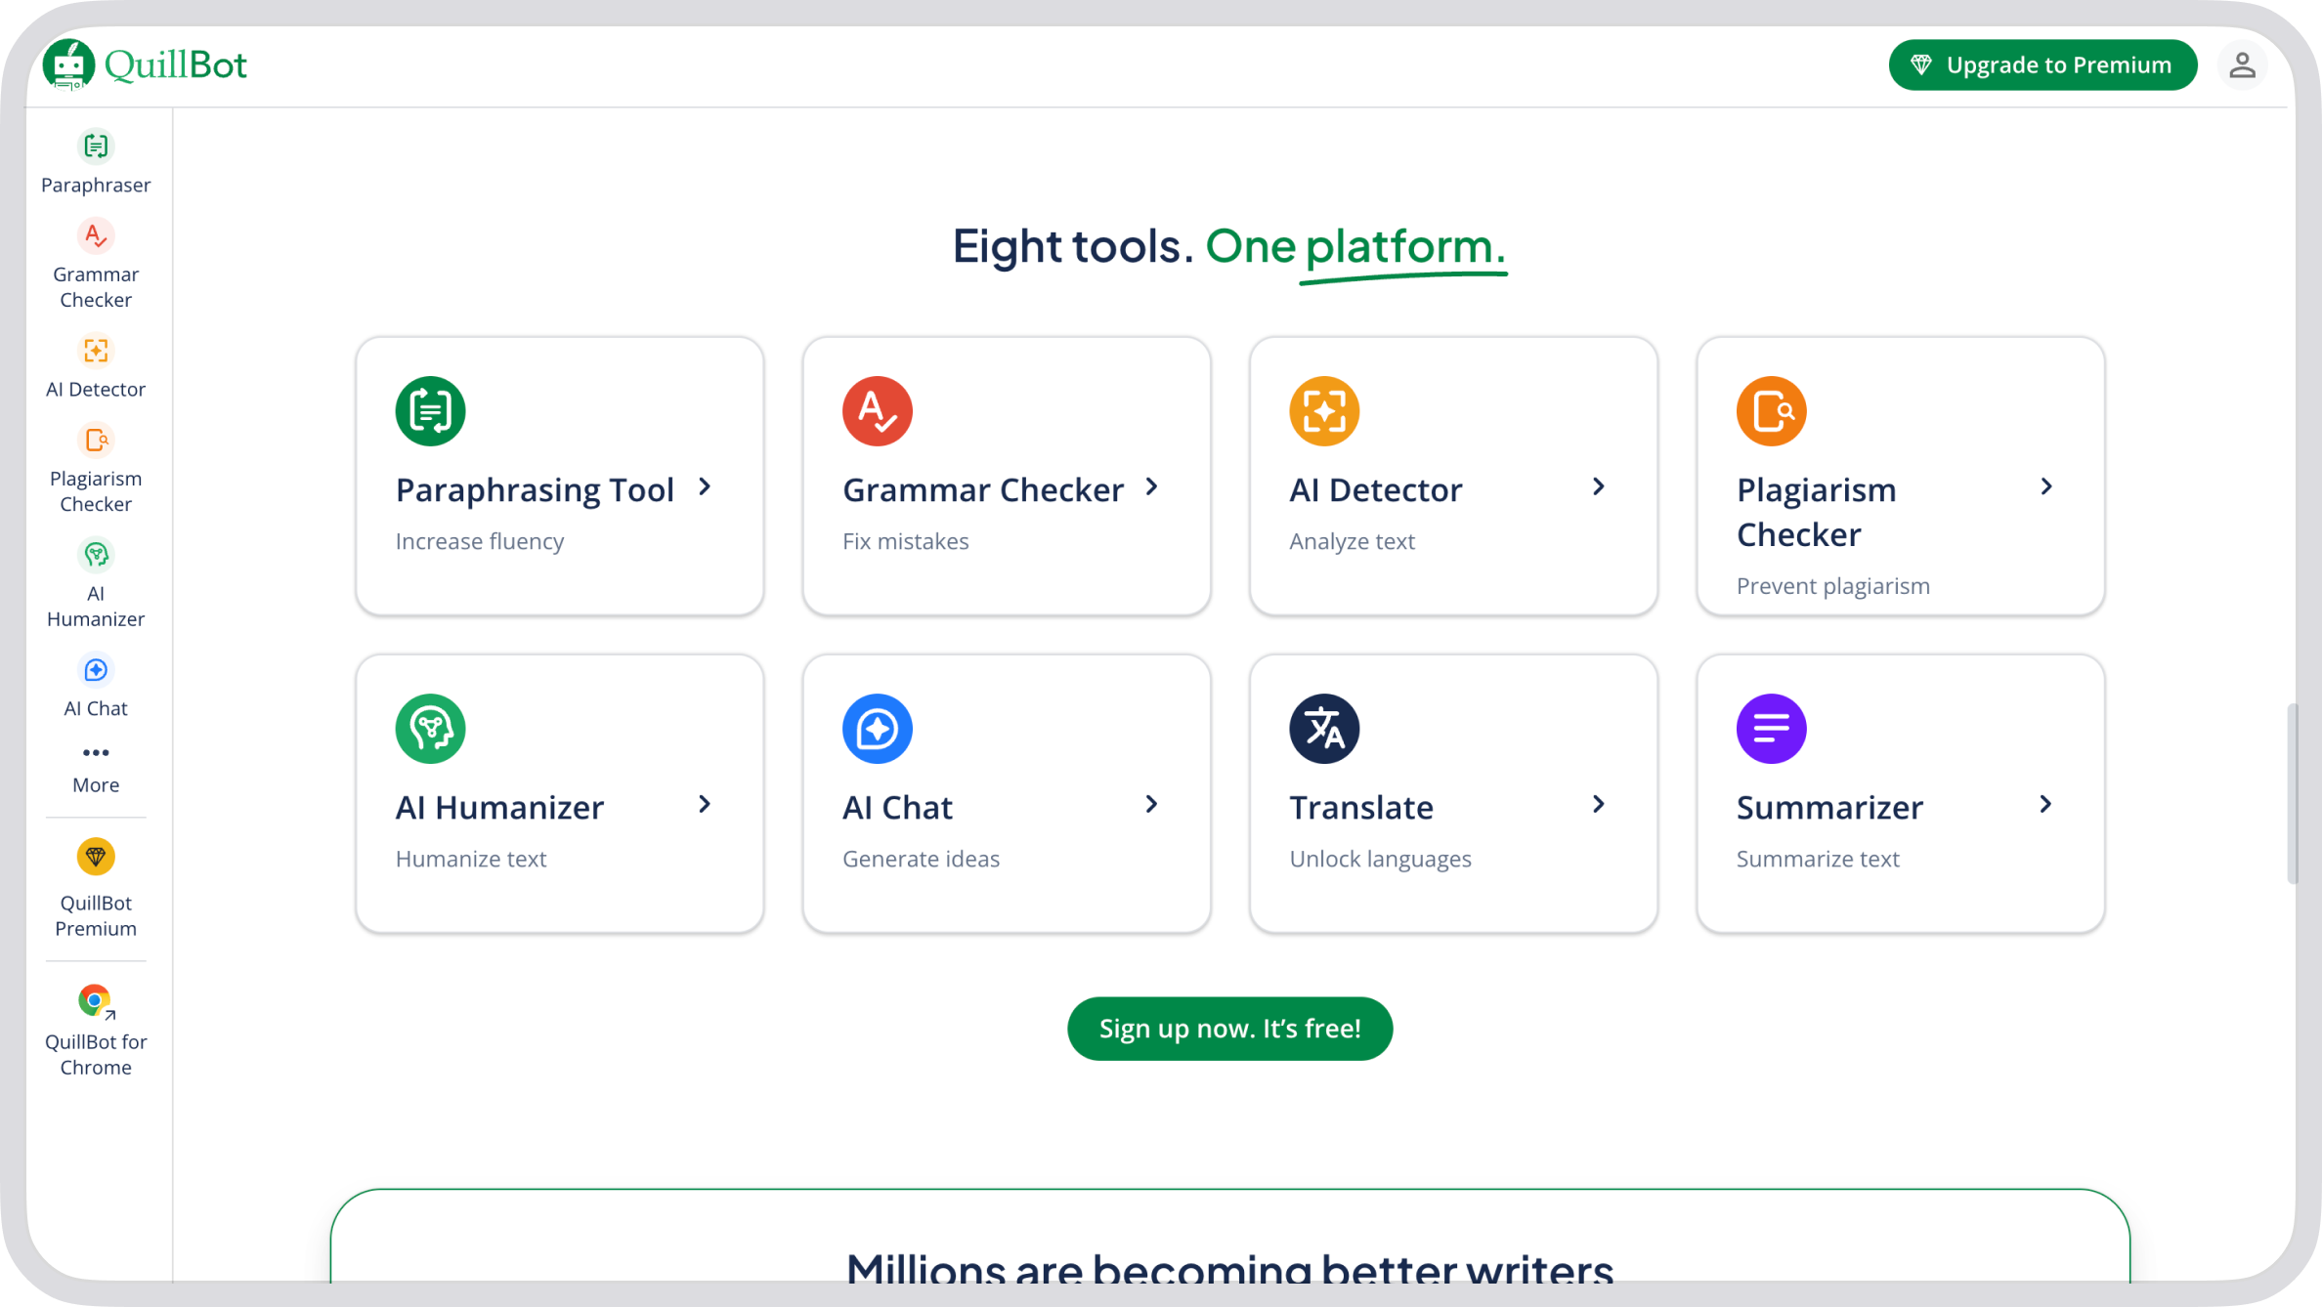
Task: Click the Upgrade to Premium button
Action: (2042, 65)
